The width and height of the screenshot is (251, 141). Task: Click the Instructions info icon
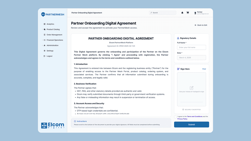[75, 121]
